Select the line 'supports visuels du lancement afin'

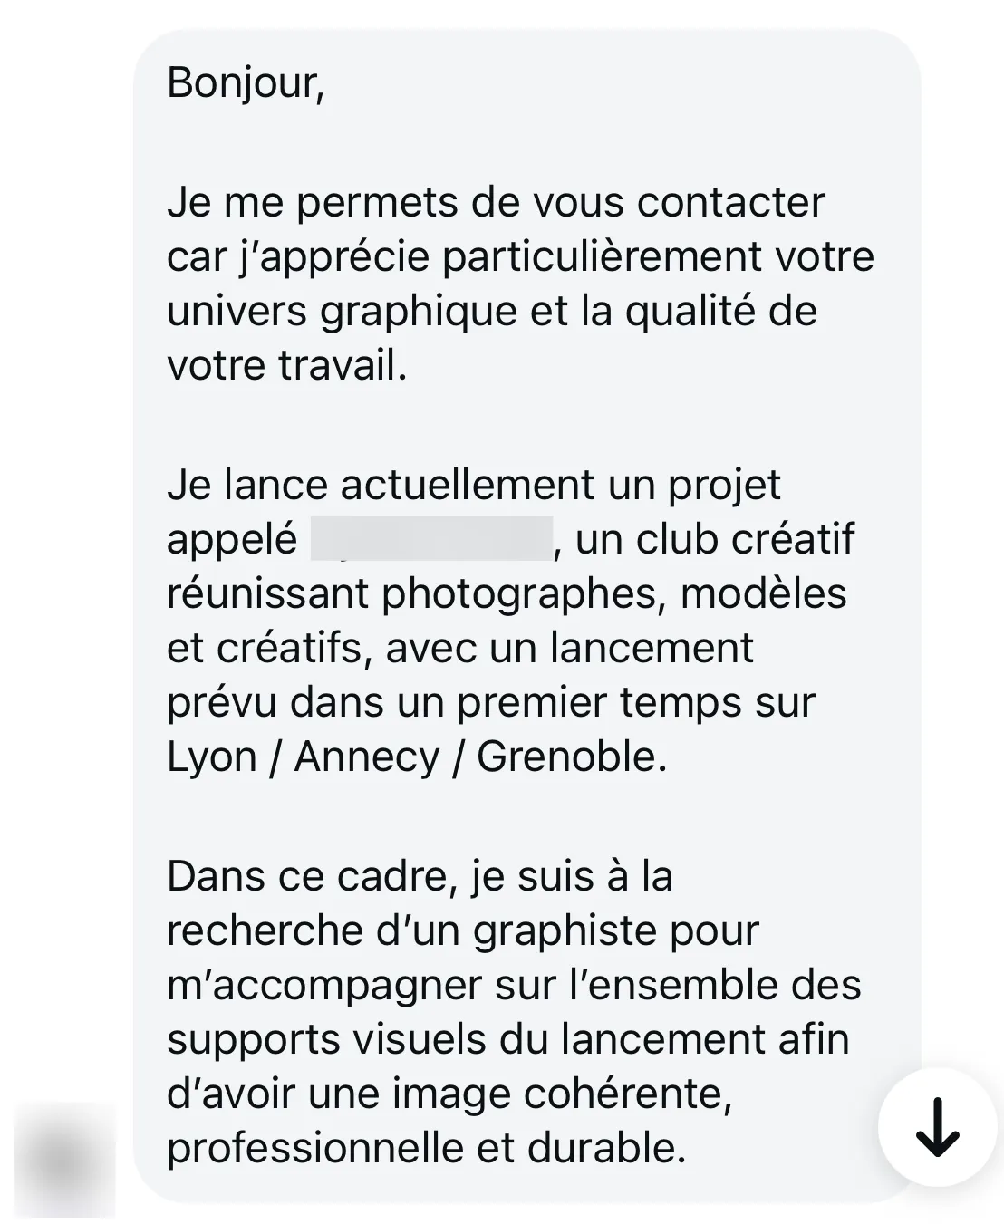508,1039
